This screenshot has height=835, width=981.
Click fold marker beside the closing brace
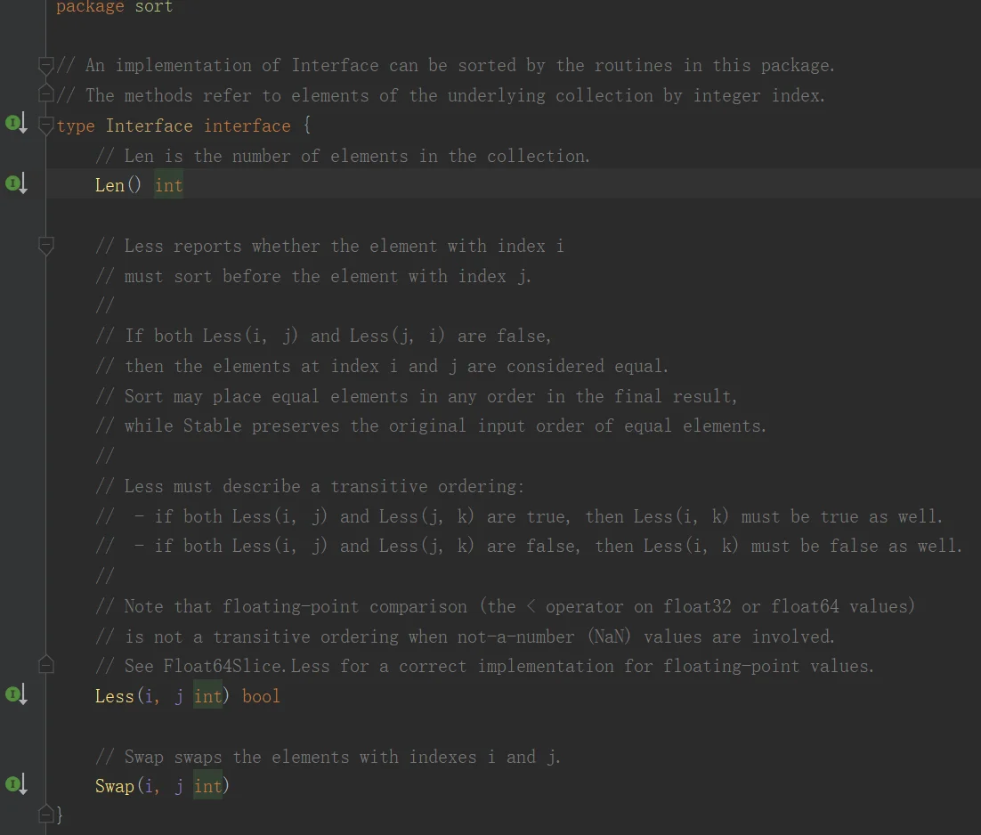[x=46, y=814]
